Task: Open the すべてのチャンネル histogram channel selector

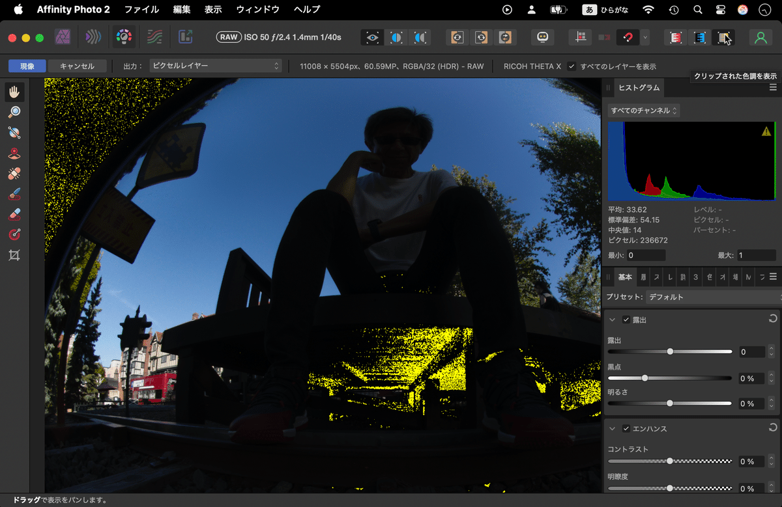Action: pos(645,110)
